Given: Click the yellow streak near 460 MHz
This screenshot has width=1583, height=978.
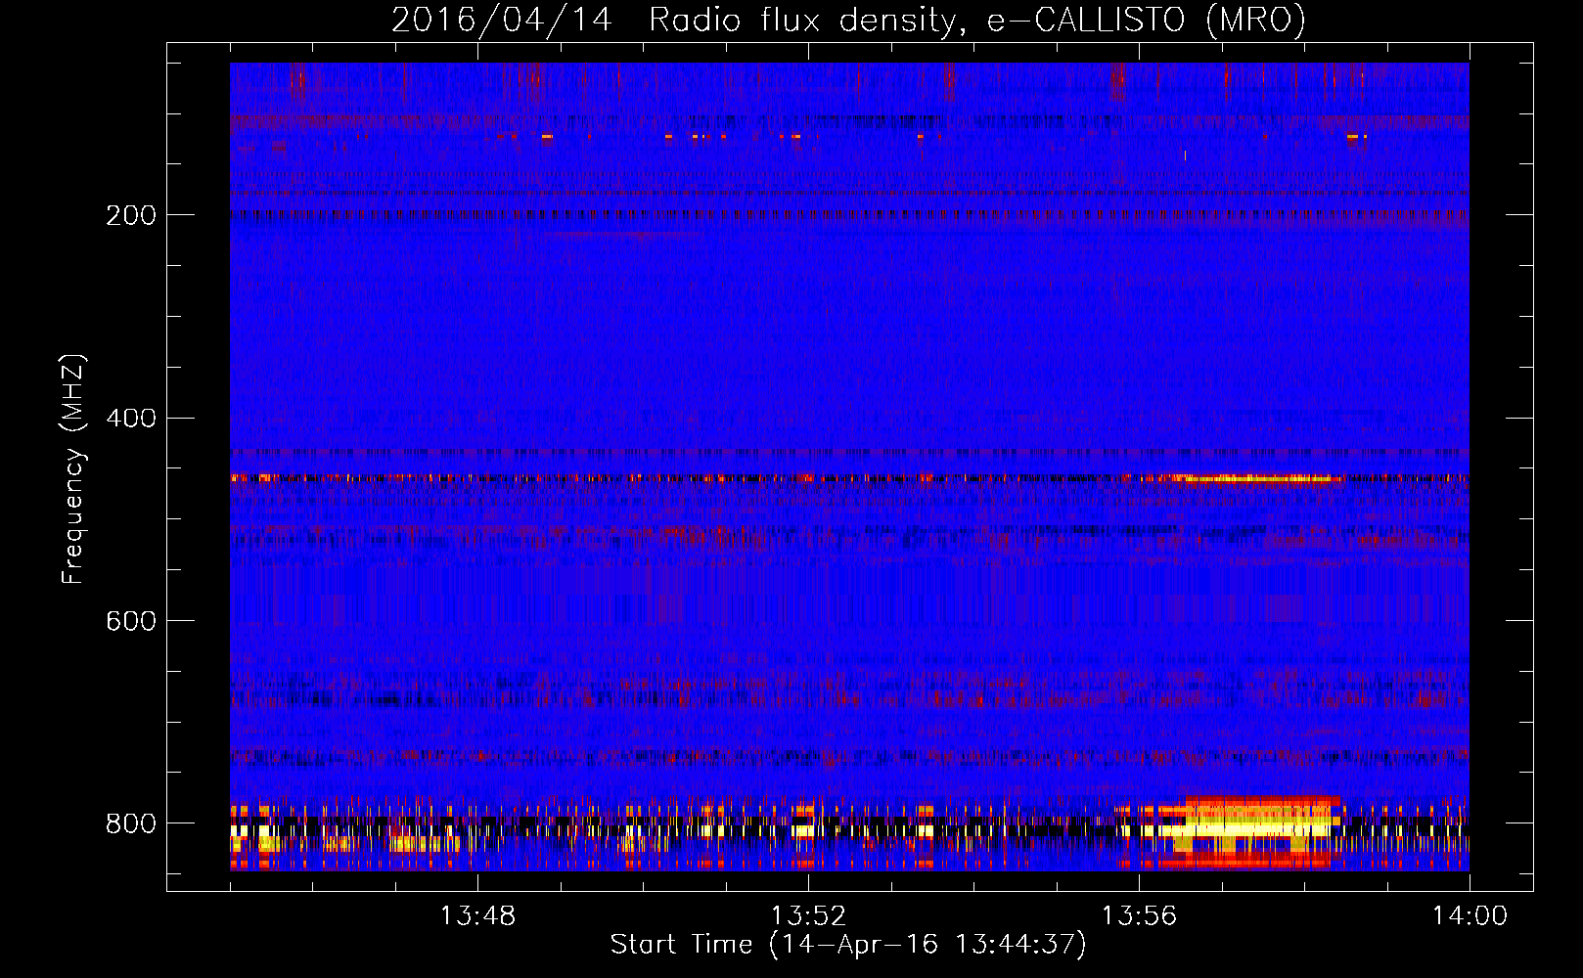Looking at the screenshot, I should (1257, 479).
